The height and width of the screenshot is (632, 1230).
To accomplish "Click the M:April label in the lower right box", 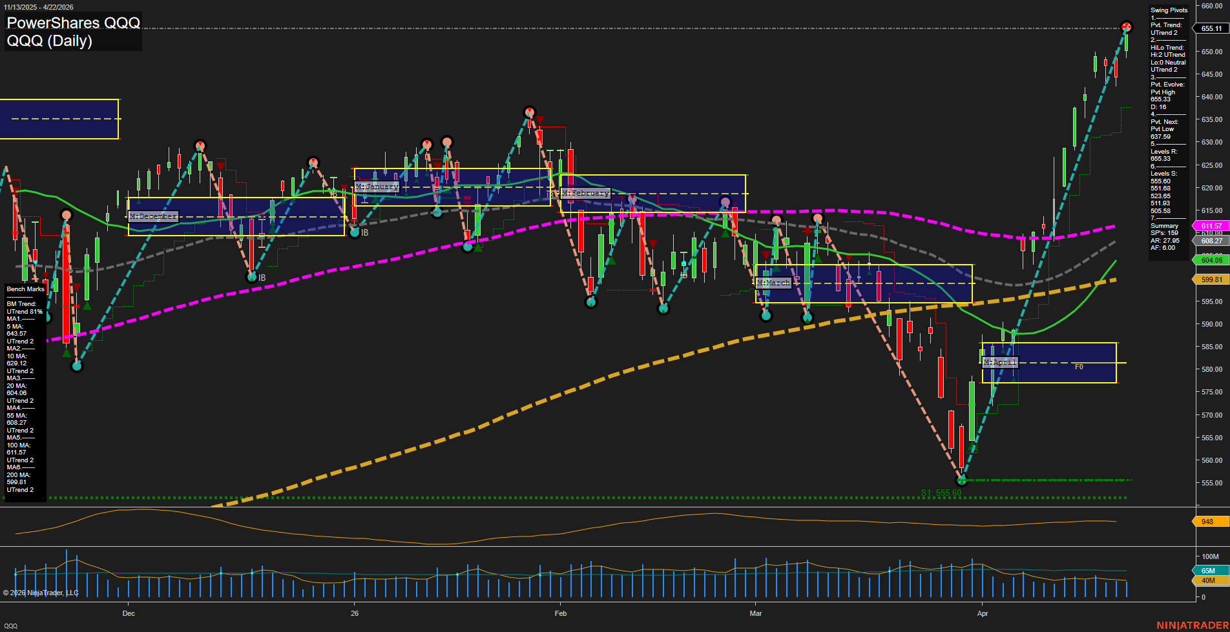I will point(999,362).
